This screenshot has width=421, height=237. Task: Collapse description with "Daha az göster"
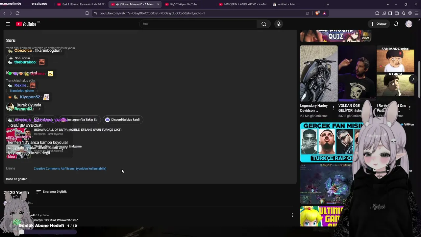(x=16, y=179)
